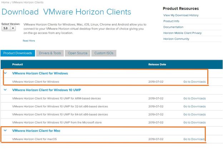Viewport: 223px width, 149px height.
Task: Click the VMware Horizon Clients breadcrumb
Action: pos(28,2)
